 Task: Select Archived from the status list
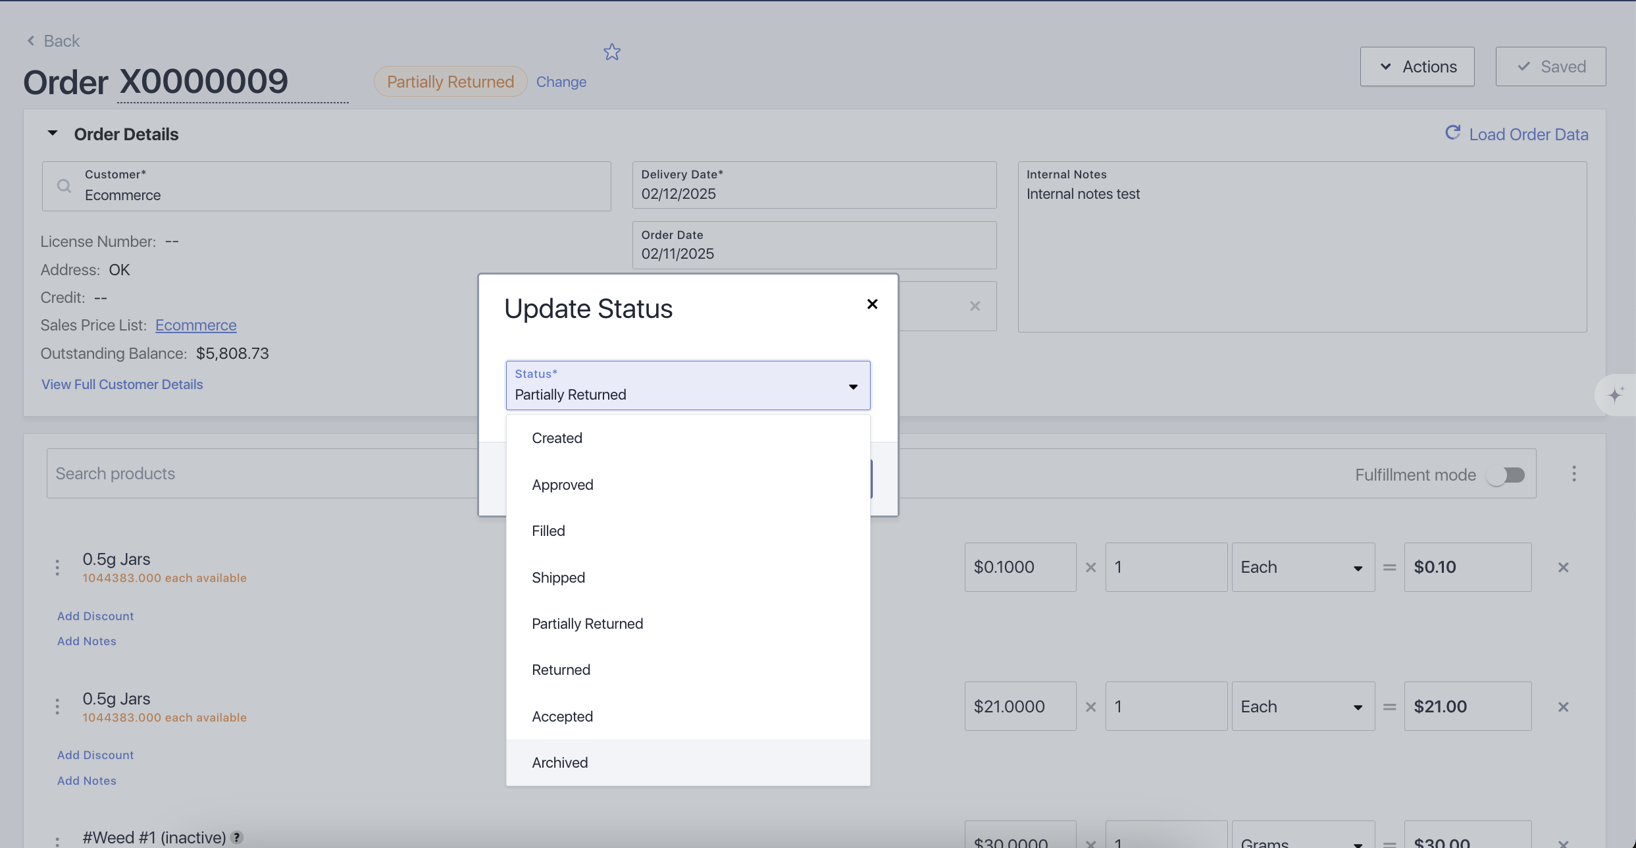click(x=688, y=763)
